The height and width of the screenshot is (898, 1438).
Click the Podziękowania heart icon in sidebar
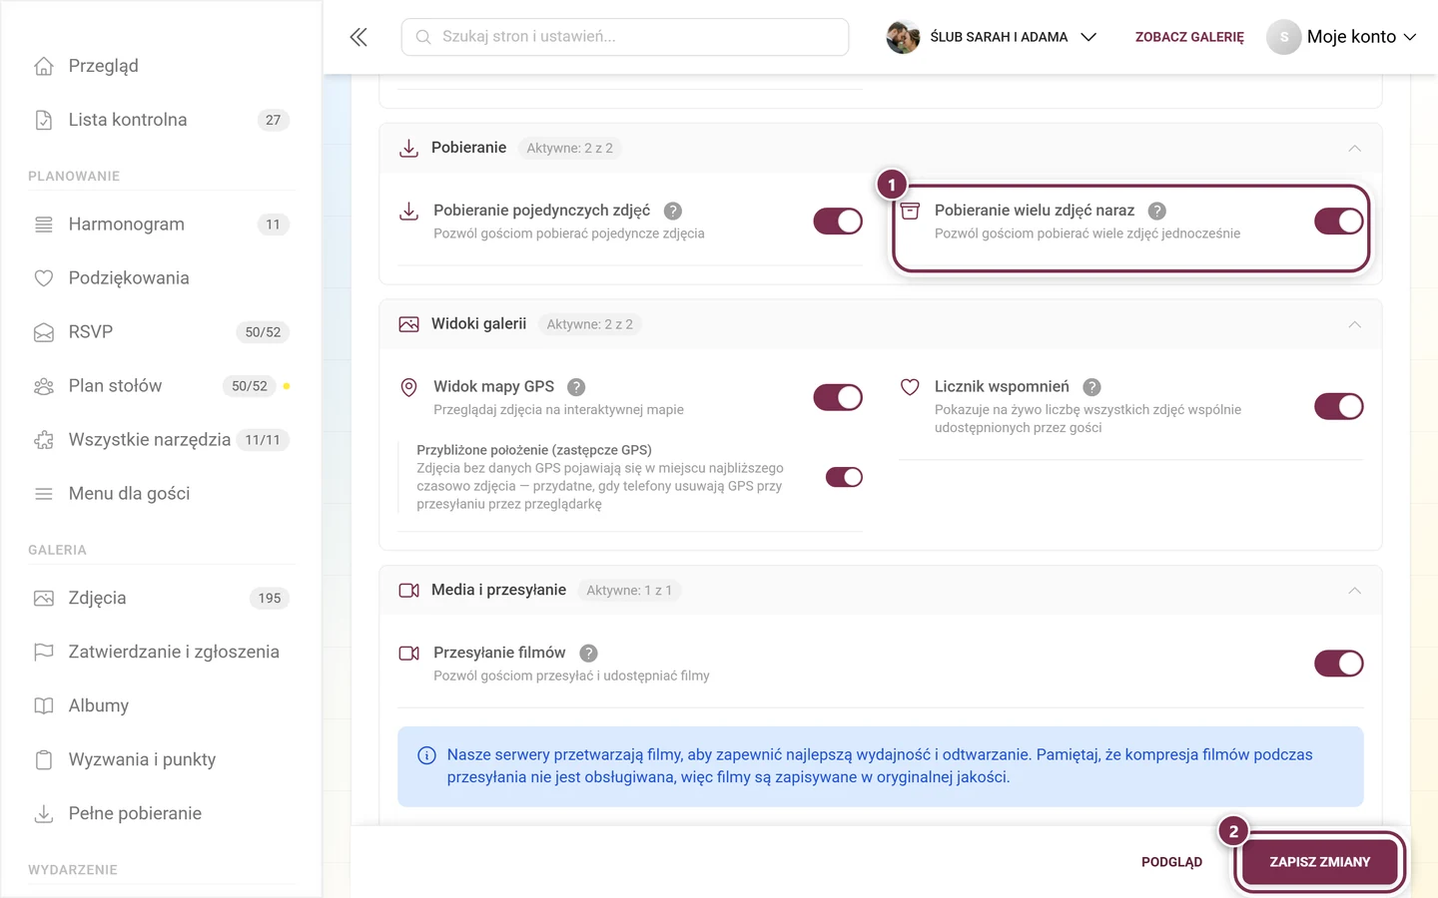point(44,278)
